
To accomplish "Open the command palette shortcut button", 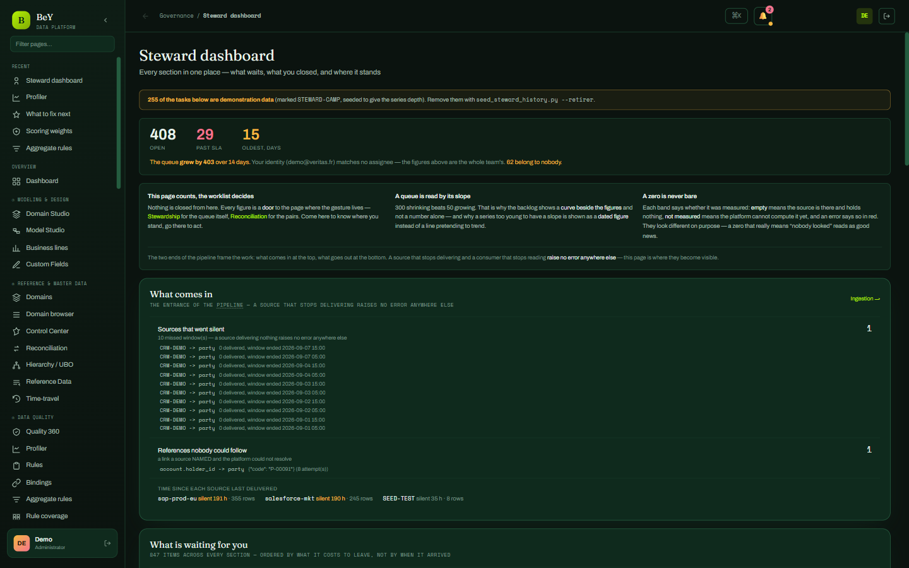I will 737,16.
